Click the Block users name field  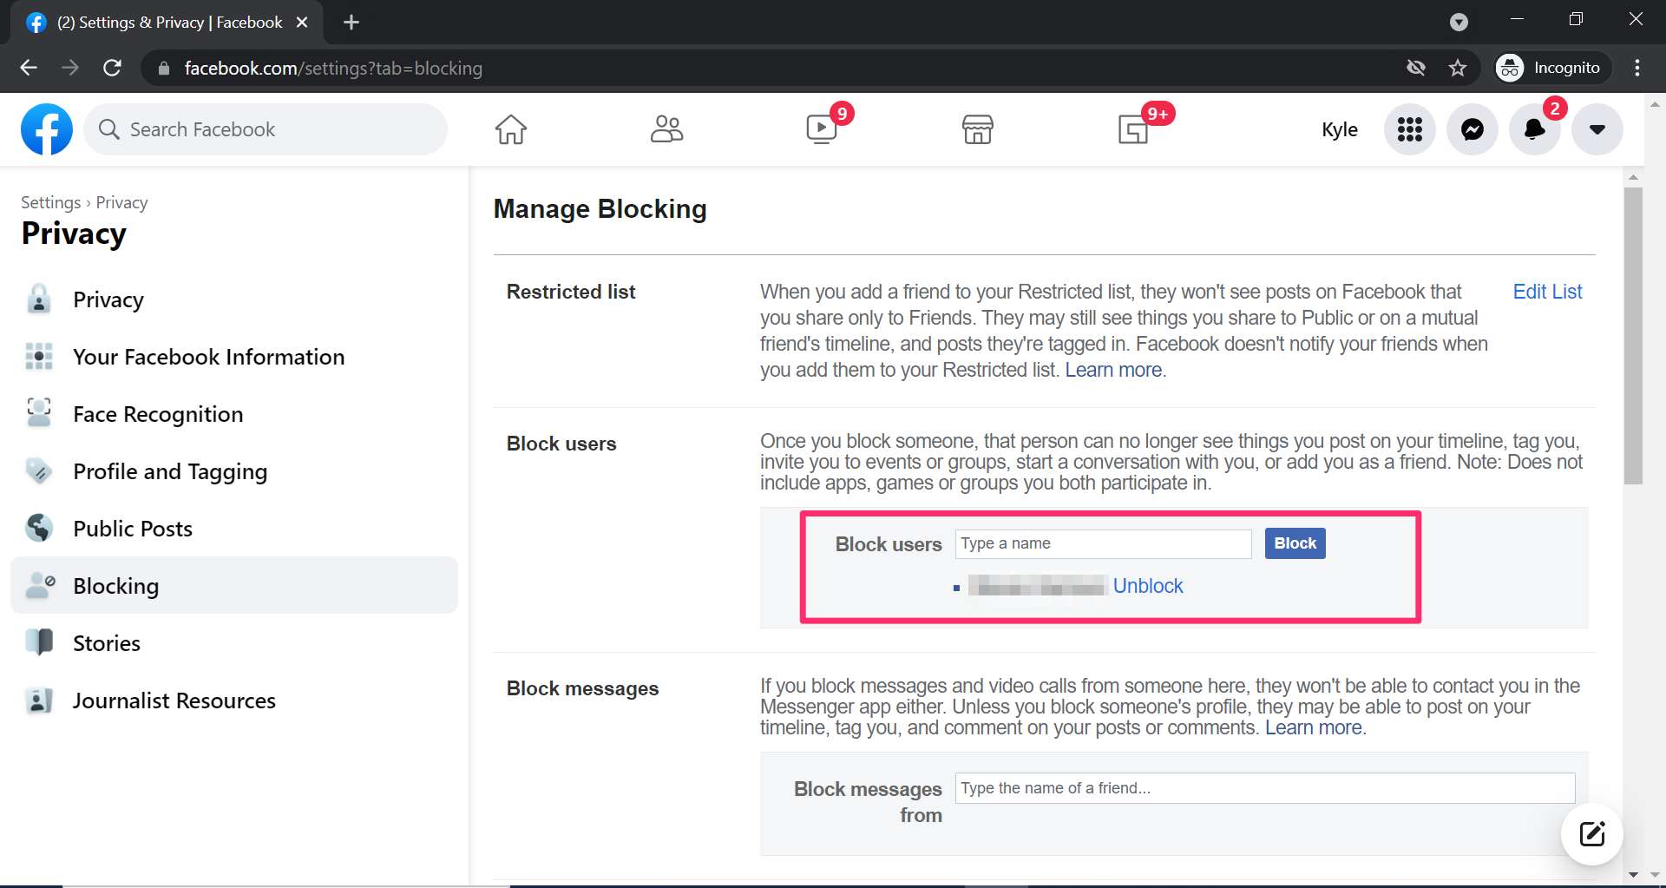click(1103, 543)
